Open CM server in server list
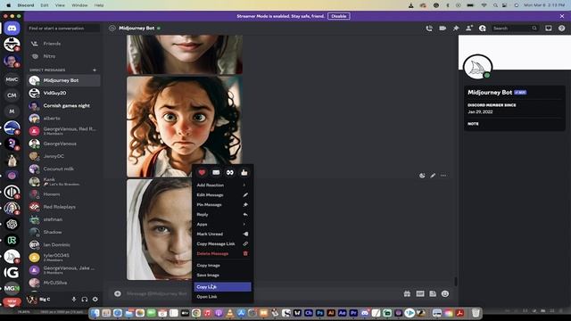This screenshot has height=321, width=571. point(12,95)
